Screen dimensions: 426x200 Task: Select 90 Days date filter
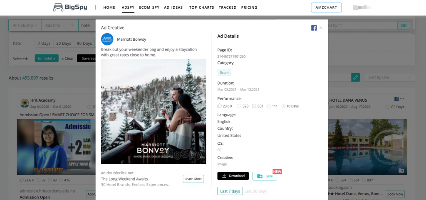(x=84, y=43)
